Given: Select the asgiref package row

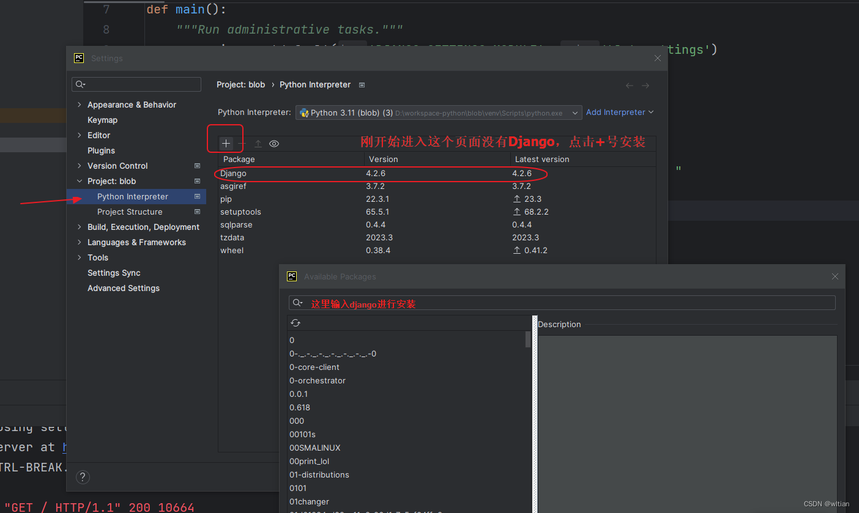Looking at the screenshot, I should 437,186.
